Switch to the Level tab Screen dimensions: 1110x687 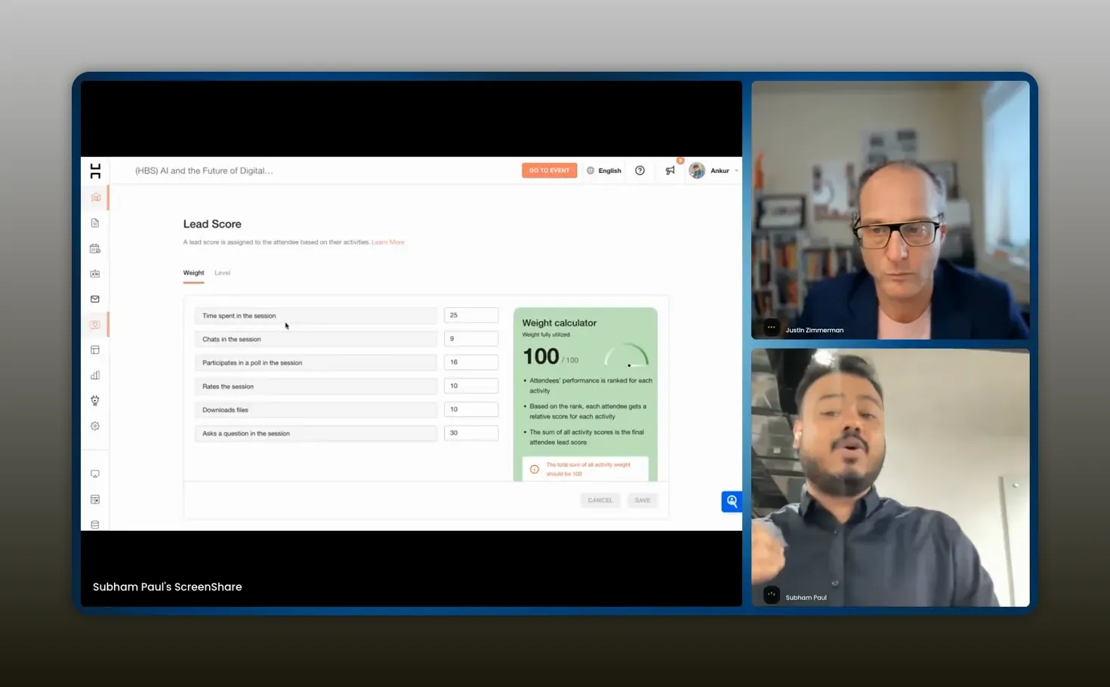point(222,273)
